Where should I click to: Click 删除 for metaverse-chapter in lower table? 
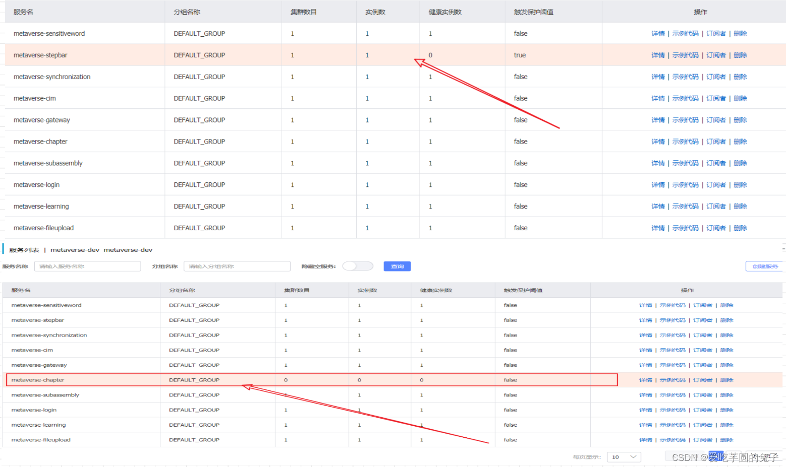coord(726,380)
